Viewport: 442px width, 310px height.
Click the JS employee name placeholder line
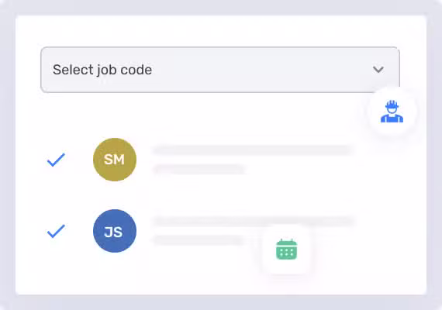click(x=253, y=221)
